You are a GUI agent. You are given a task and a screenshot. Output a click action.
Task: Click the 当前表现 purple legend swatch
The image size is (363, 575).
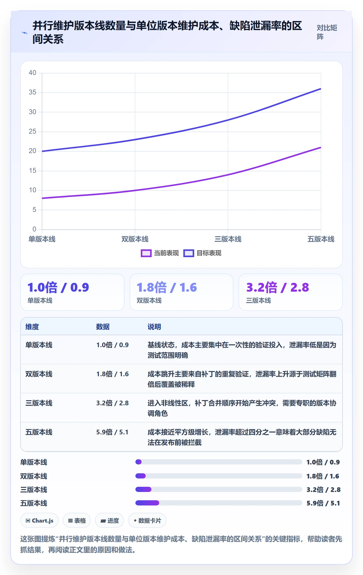[x=146, y=253]
